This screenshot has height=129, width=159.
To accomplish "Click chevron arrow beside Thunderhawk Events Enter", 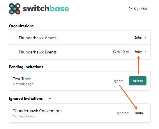I will (145, 52).
